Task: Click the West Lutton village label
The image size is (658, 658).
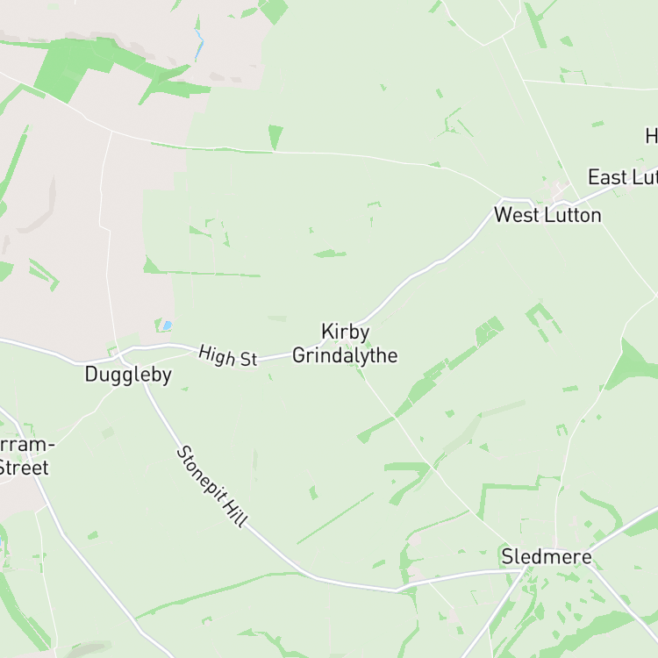Action: click(x=547, y=215)
